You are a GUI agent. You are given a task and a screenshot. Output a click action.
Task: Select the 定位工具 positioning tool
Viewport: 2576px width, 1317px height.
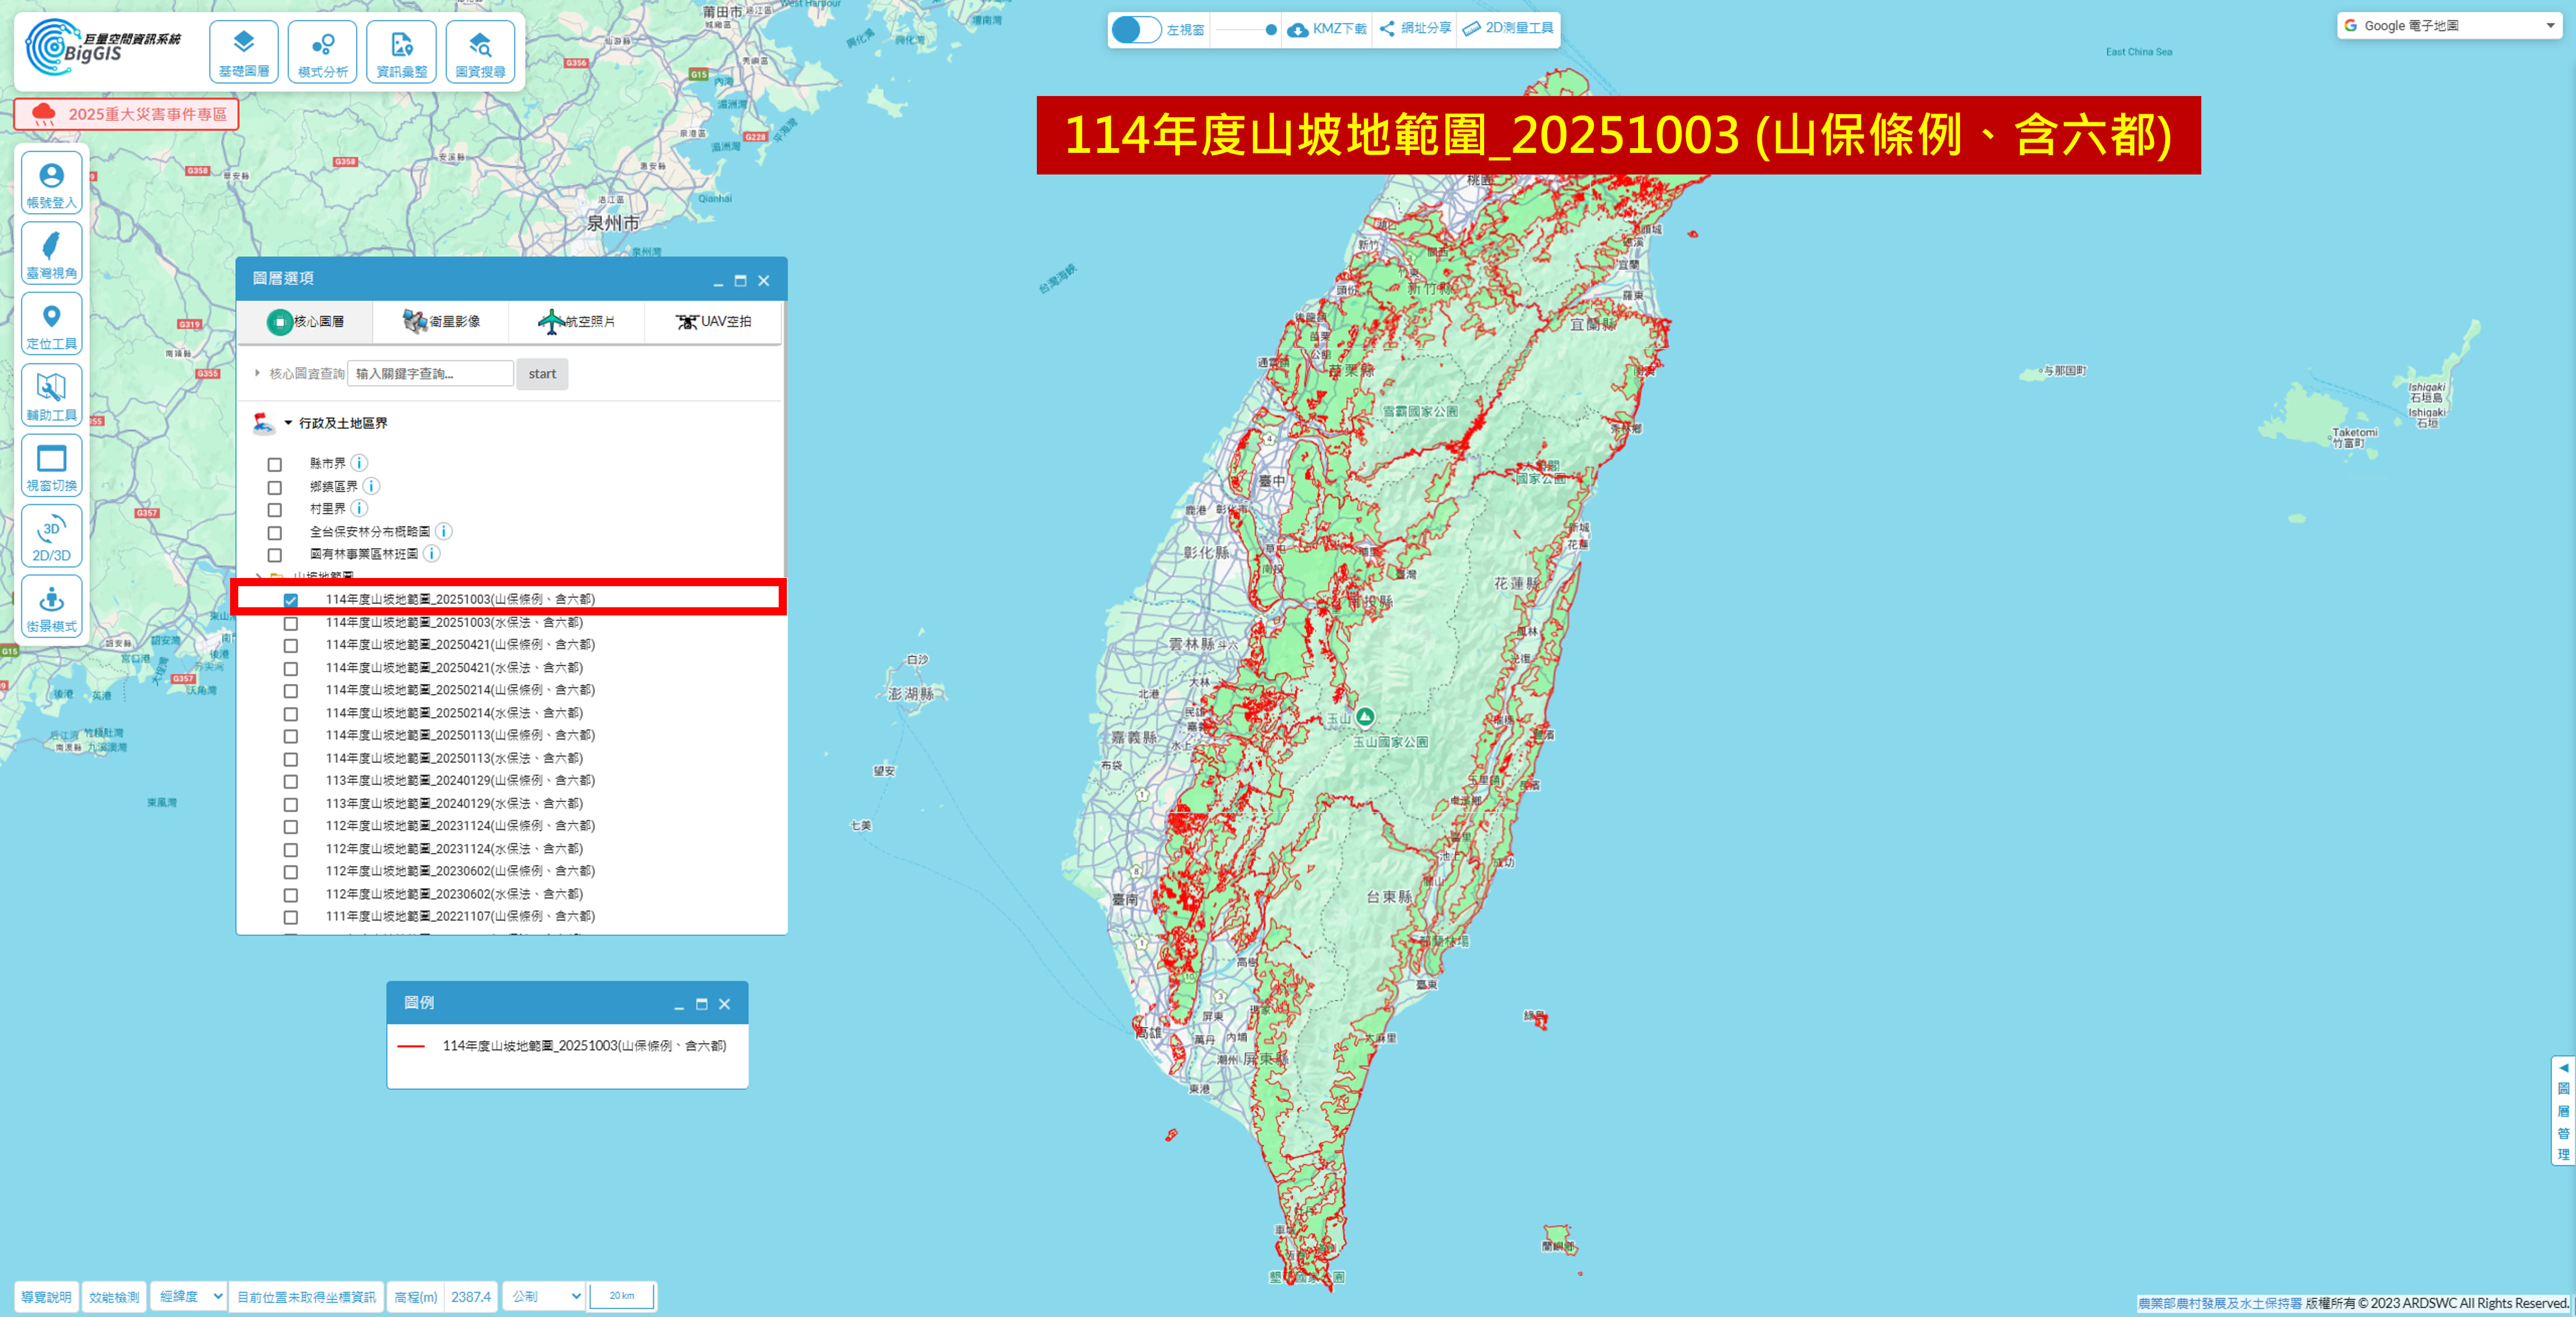(x=51, y=325)
